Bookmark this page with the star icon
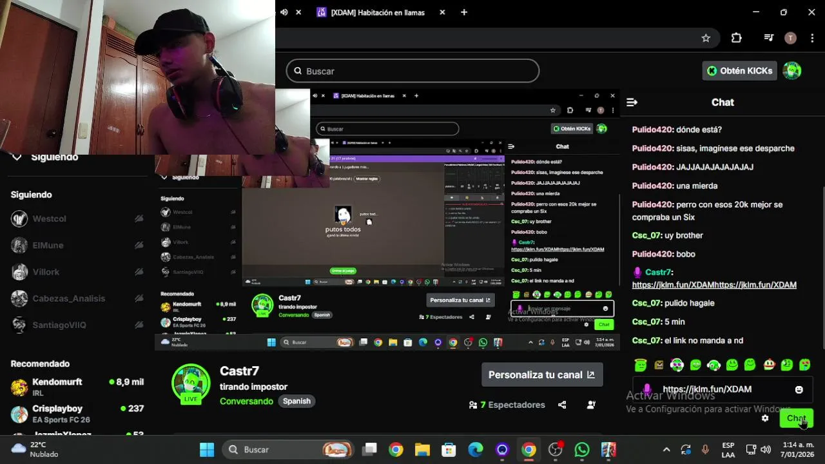Viewport: 825px width, 464px height. tap(706, 38)
